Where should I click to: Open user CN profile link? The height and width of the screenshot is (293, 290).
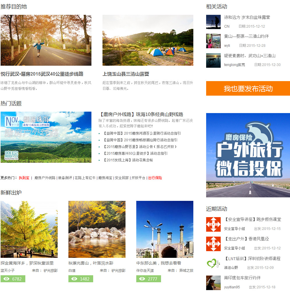click(x=227, y=26)
